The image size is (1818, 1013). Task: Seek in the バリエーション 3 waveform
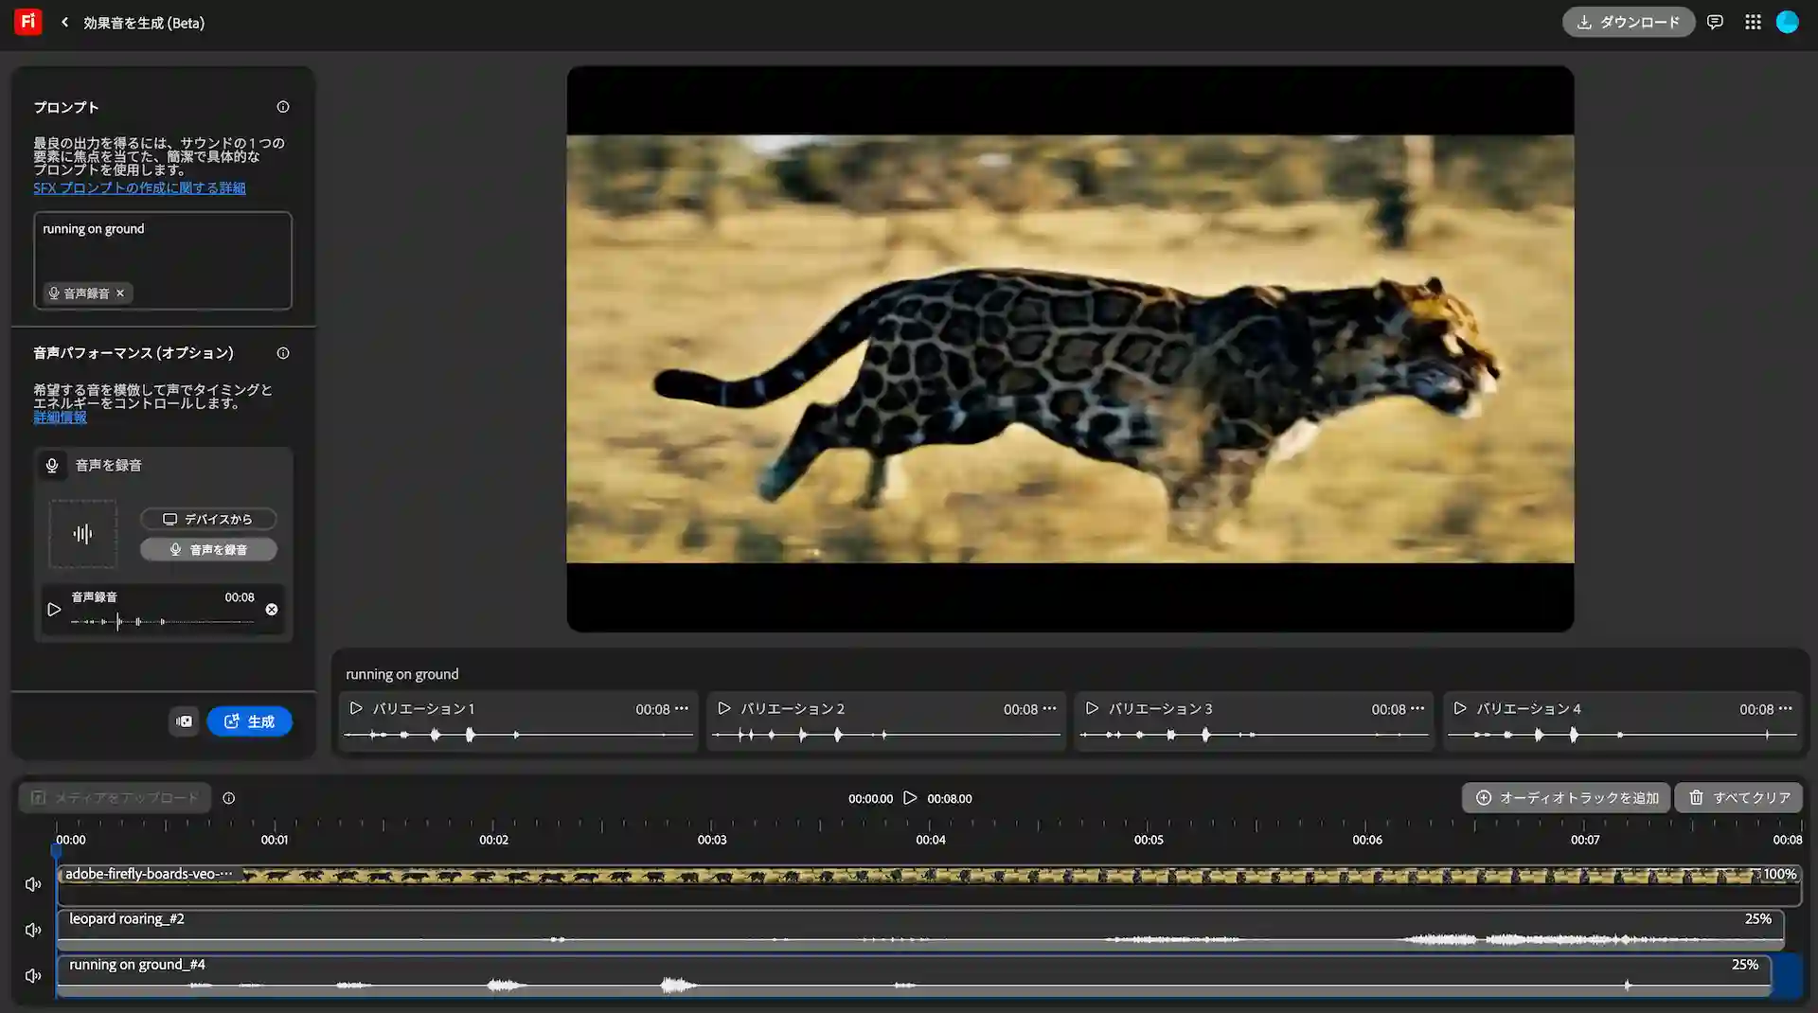tap(1254, 735)
